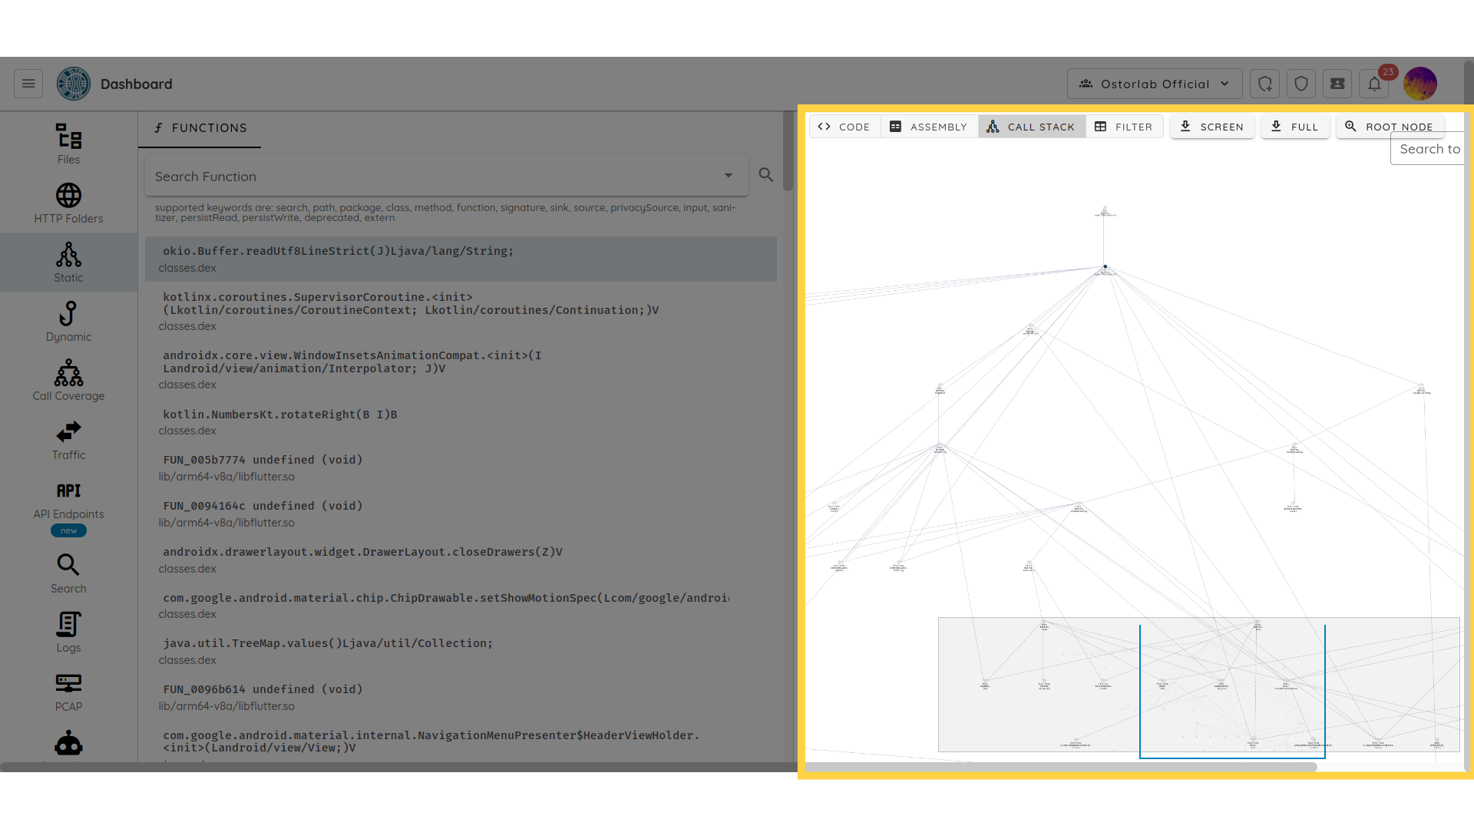Open the user avatar menu
Viewport: 1474px width, 829px height.
coord(1419,84)
